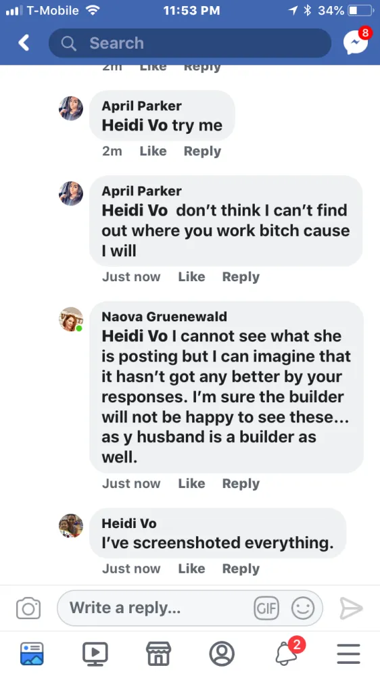
Task: Tap Heidi Vo's name on last comment
Action: (x=129, y=523)
